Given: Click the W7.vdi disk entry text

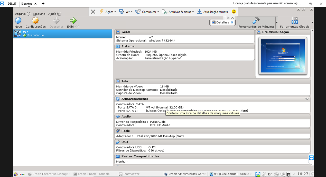Looking at the screenshot, I should (165, 107).
